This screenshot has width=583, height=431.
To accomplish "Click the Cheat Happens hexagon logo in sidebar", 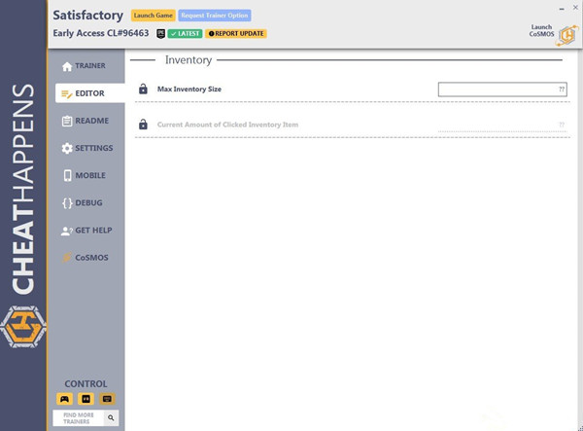I will [23, 327].
